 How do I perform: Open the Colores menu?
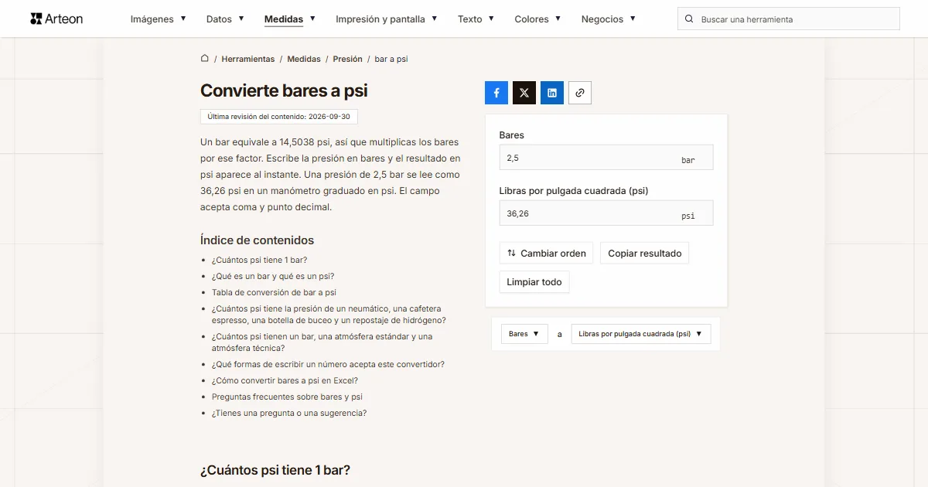(538, 19)
